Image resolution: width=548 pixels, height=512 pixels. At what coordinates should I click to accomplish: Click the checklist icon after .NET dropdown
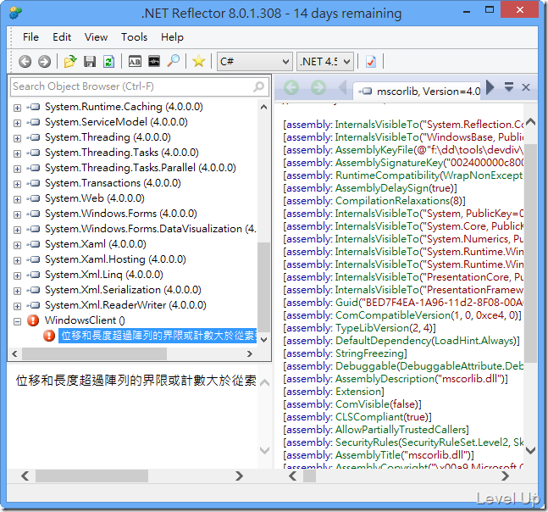tap(371, 62)
